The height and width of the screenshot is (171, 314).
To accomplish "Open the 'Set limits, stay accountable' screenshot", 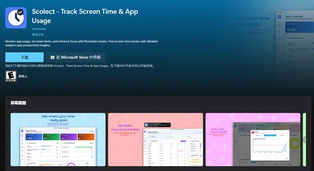I will [x=155, y=140].
